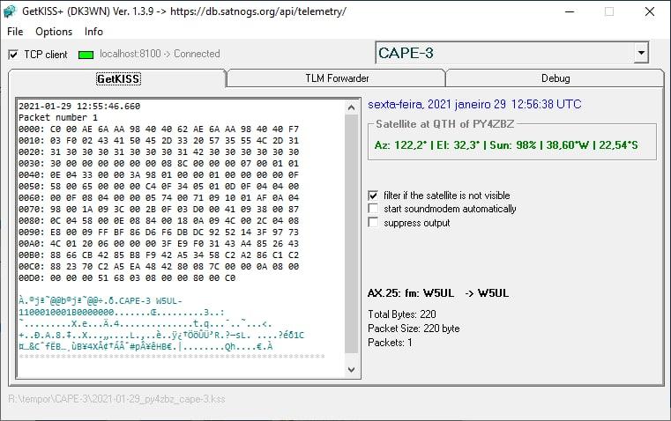Click the 'Packet number 1' line
The width and height of the screenshot is (671, 421).
[58, 117]
